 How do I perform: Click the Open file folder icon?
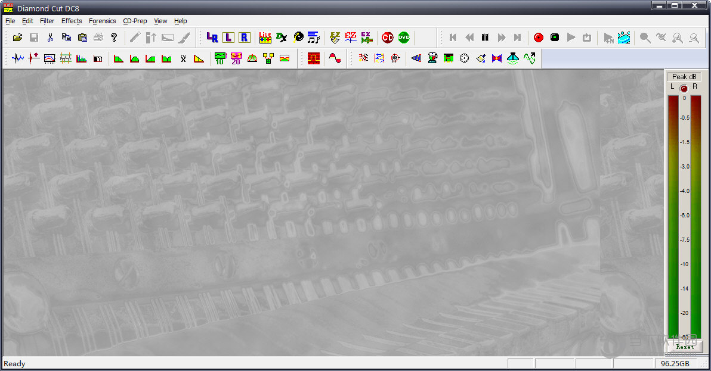pyautogui.click(x=18, y=38)
